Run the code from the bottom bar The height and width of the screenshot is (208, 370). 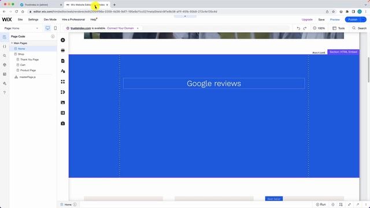321,205
